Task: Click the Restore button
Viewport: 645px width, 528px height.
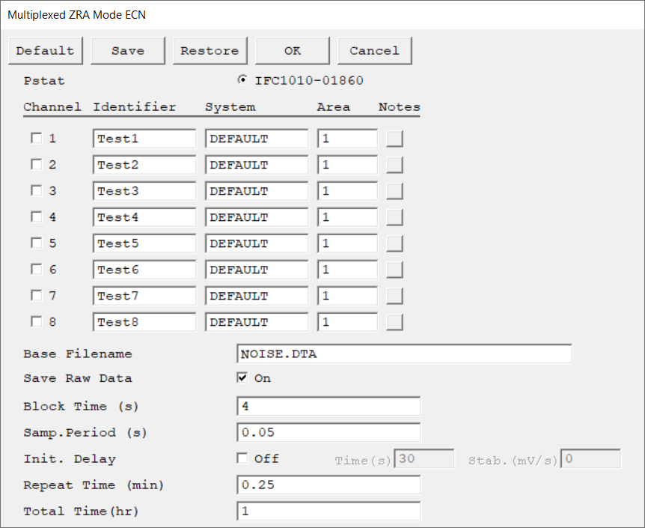Action: tap(210, 51)
